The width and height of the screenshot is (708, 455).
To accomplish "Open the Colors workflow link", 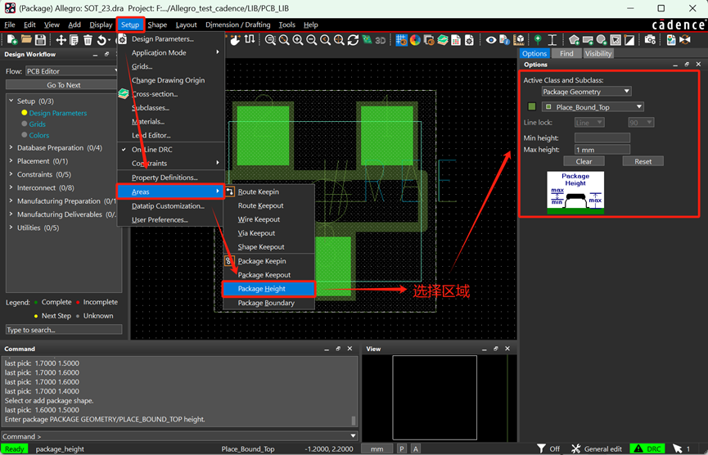I will click(x=38, y=135).
